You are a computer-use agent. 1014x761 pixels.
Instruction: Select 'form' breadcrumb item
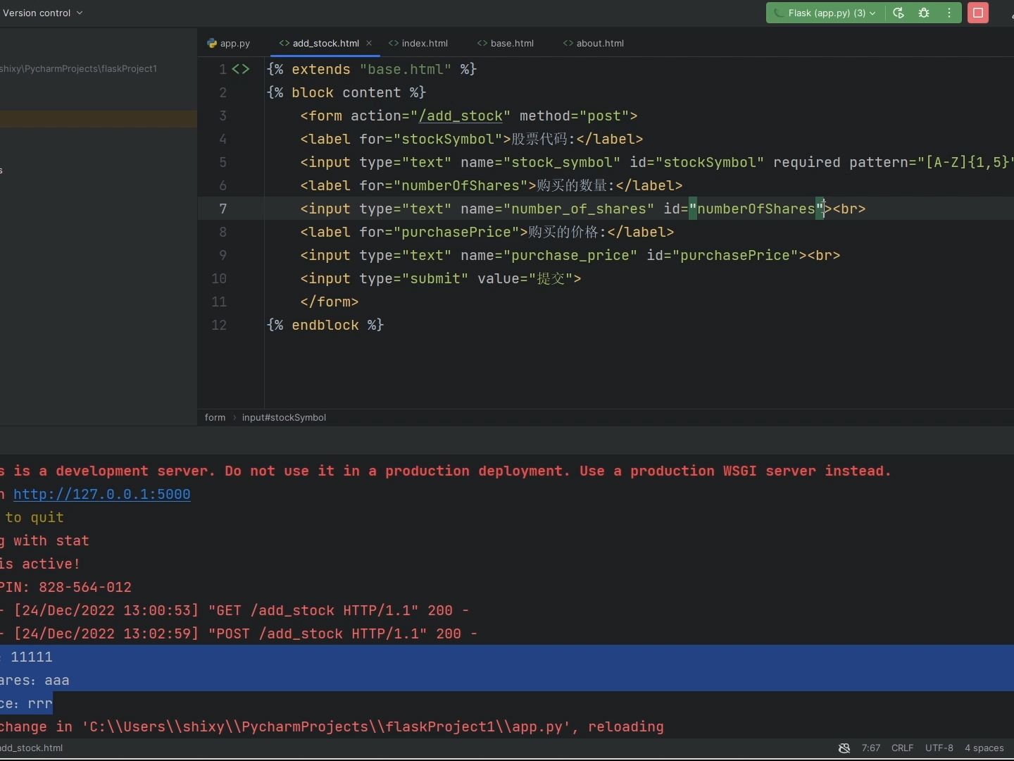[215, 417]
